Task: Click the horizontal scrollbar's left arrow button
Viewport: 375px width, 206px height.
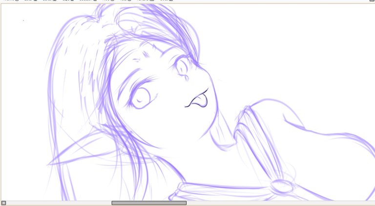Action: (x=3, y=203)
